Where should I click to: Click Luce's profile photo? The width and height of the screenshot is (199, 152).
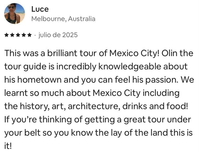tap(15, 14)
